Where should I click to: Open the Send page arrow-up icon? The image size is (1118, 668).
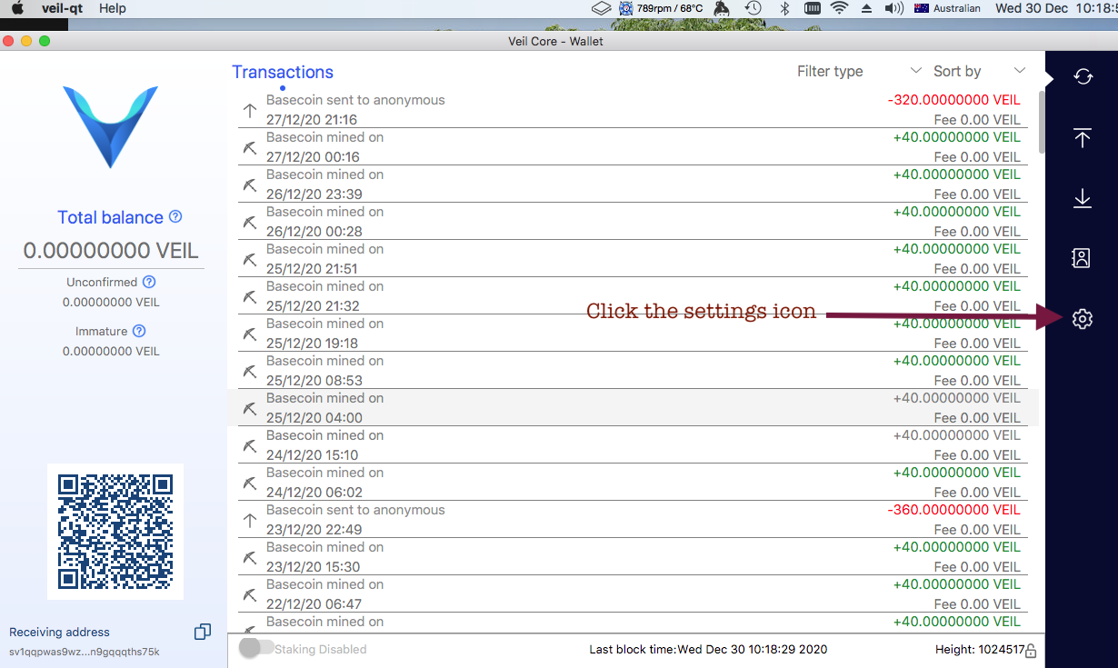[x=1082, y=138]
